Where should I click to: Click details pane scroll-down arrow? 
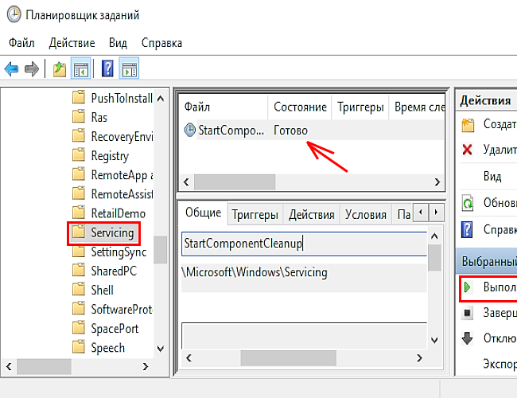point(434,340)
